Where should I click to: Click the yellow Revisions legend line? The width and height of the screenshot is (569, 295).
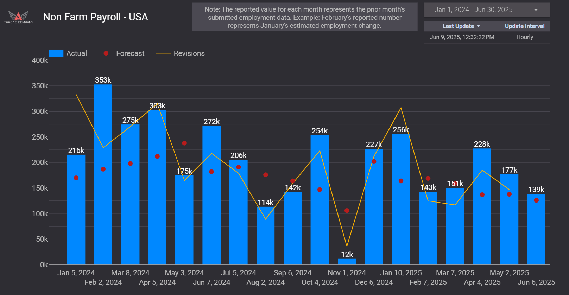click(x=163, y=53)
